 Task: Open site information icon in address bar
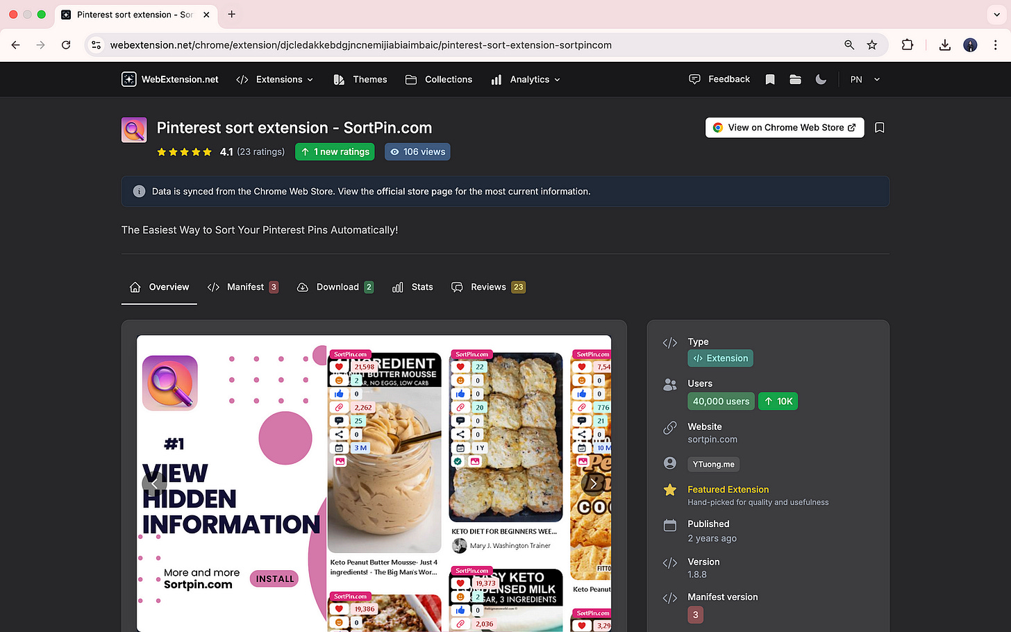point(97,45)
